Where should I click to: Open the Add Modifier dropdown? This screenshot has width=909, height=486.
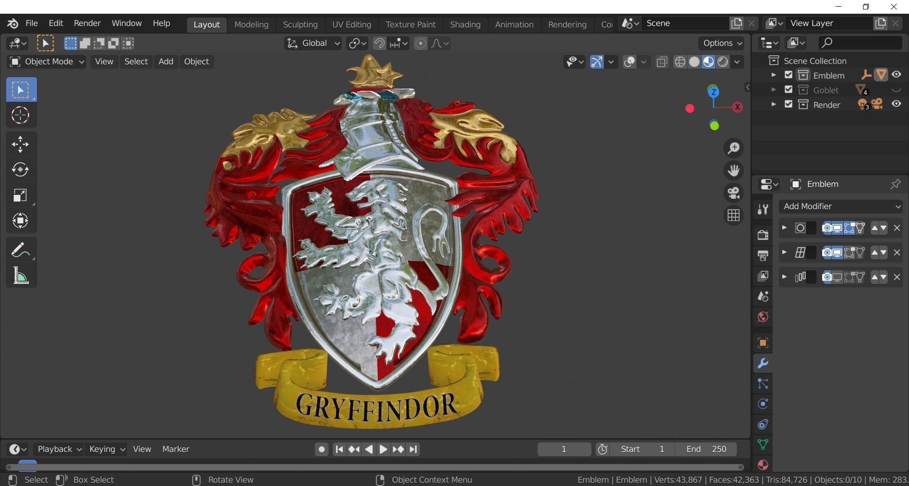coord(841,206)
